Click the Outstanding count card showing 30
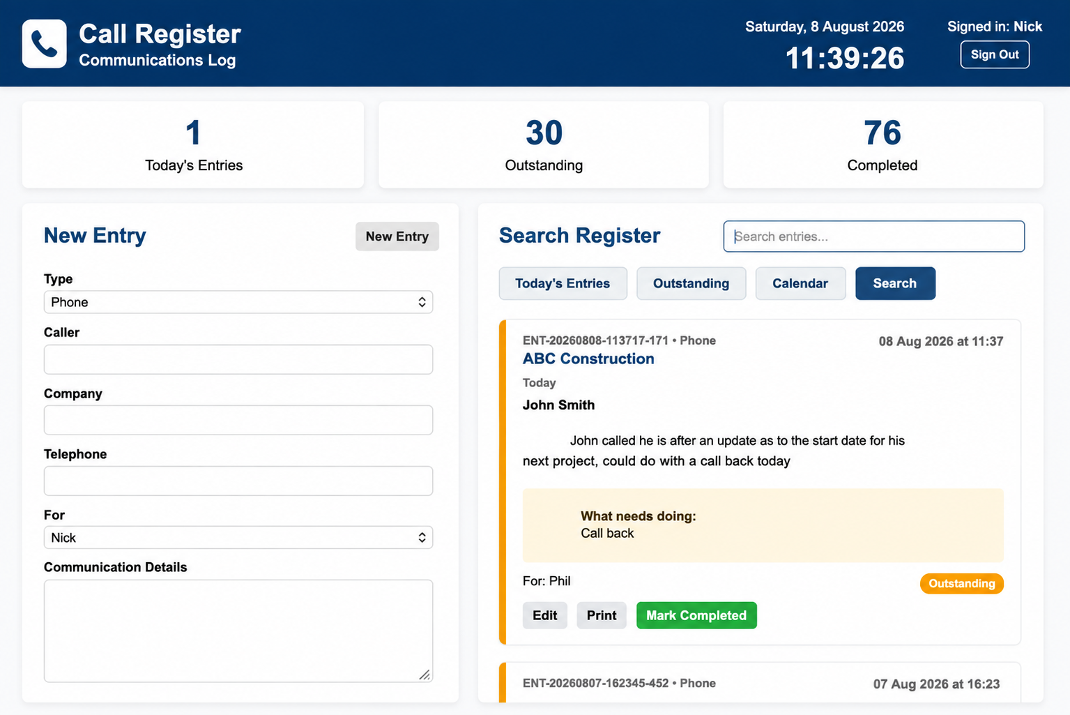This screenshot has height=715, width=1070. [544, 145]
